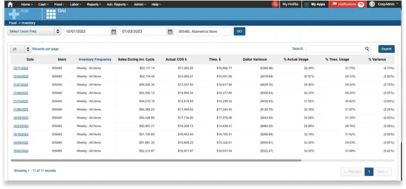The height and width of the screenshot is (189, 406).
Task: Open the Labor menu
Action: point(76,4)
